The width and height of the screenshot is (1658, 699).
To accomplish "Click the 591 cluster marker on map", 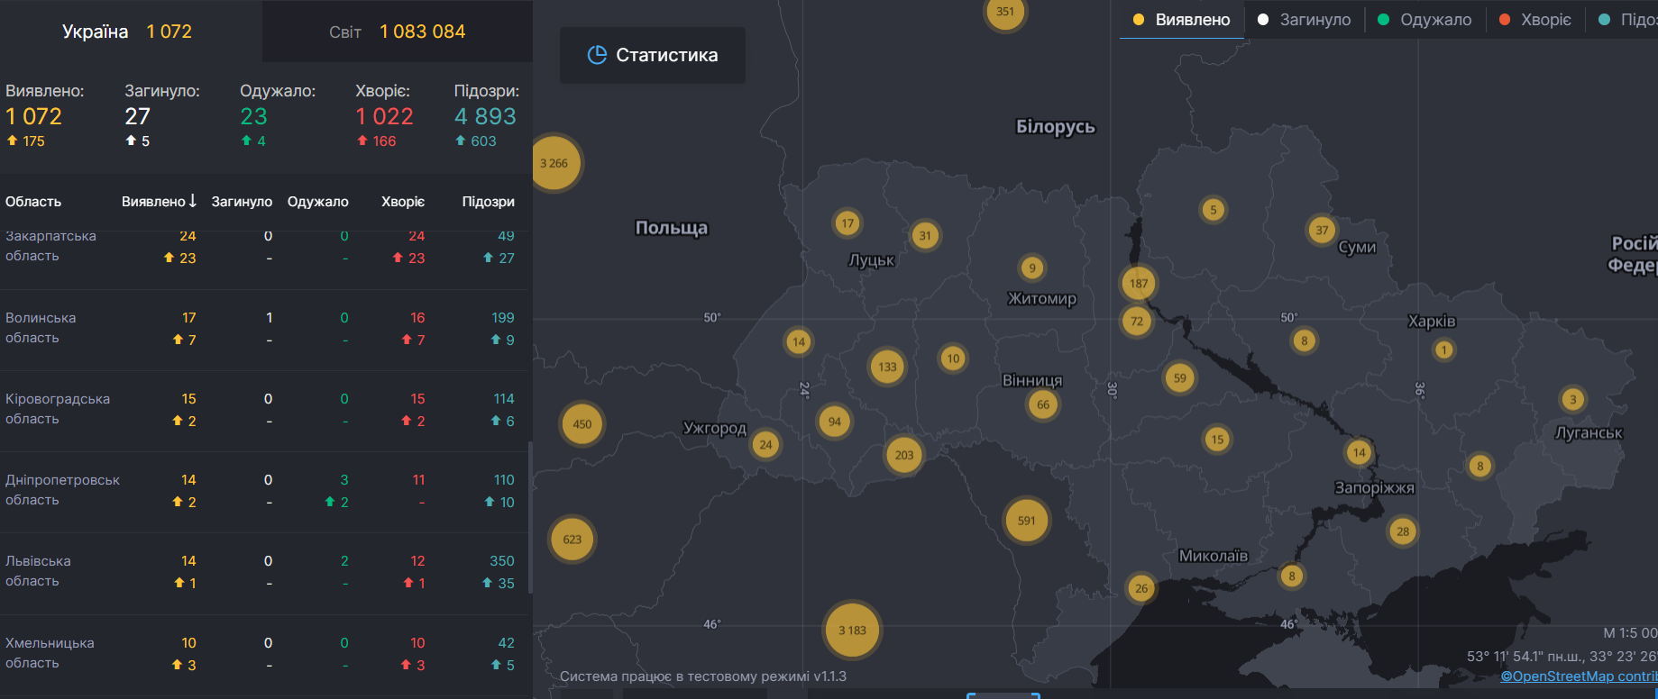I will click(1027, 521).
